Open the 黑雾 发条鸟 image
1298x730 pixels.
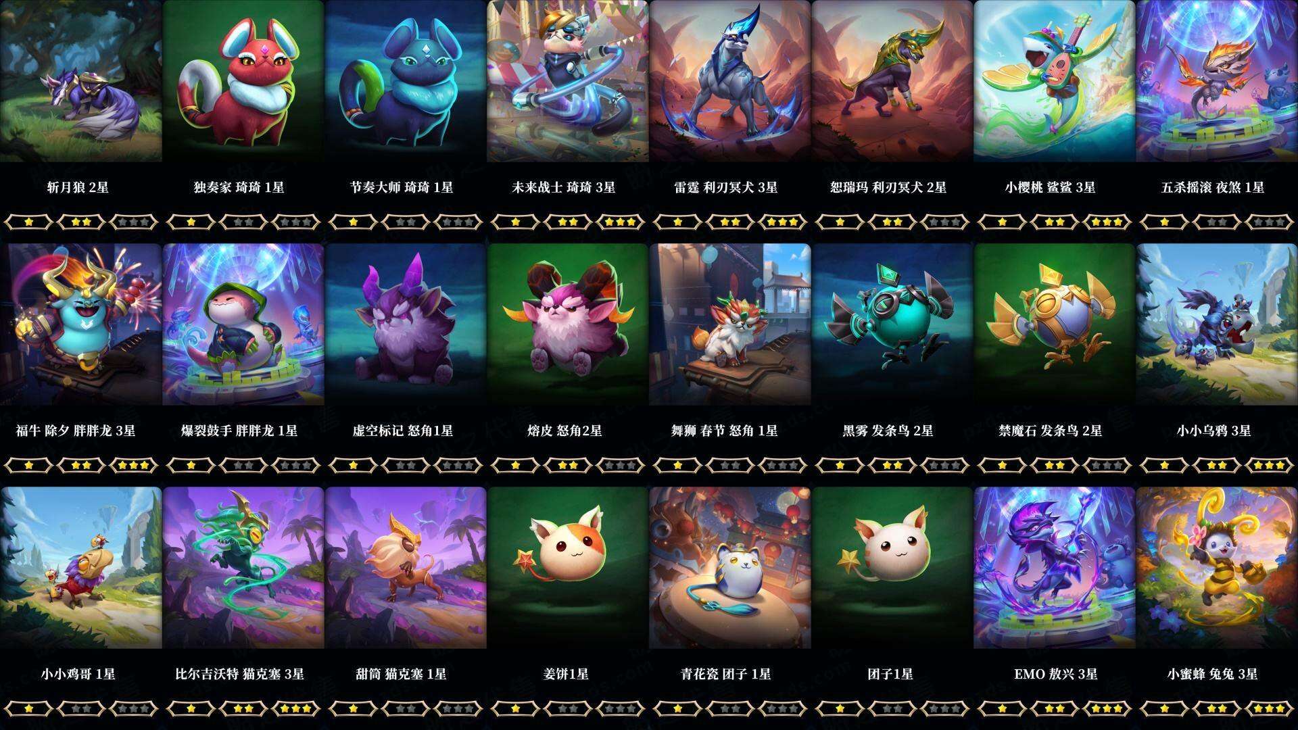pos(892,324)
